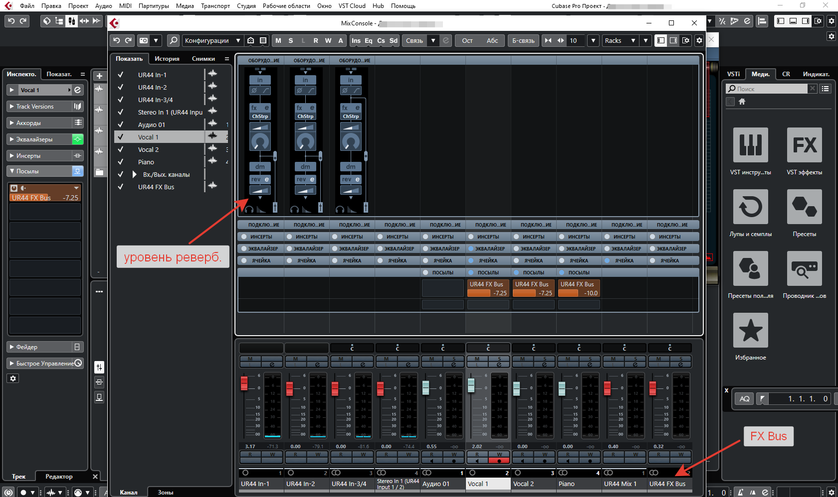Click the MixConsole undo arrow
This screenshot has width=838, height=497.
[x=117, y=40]
